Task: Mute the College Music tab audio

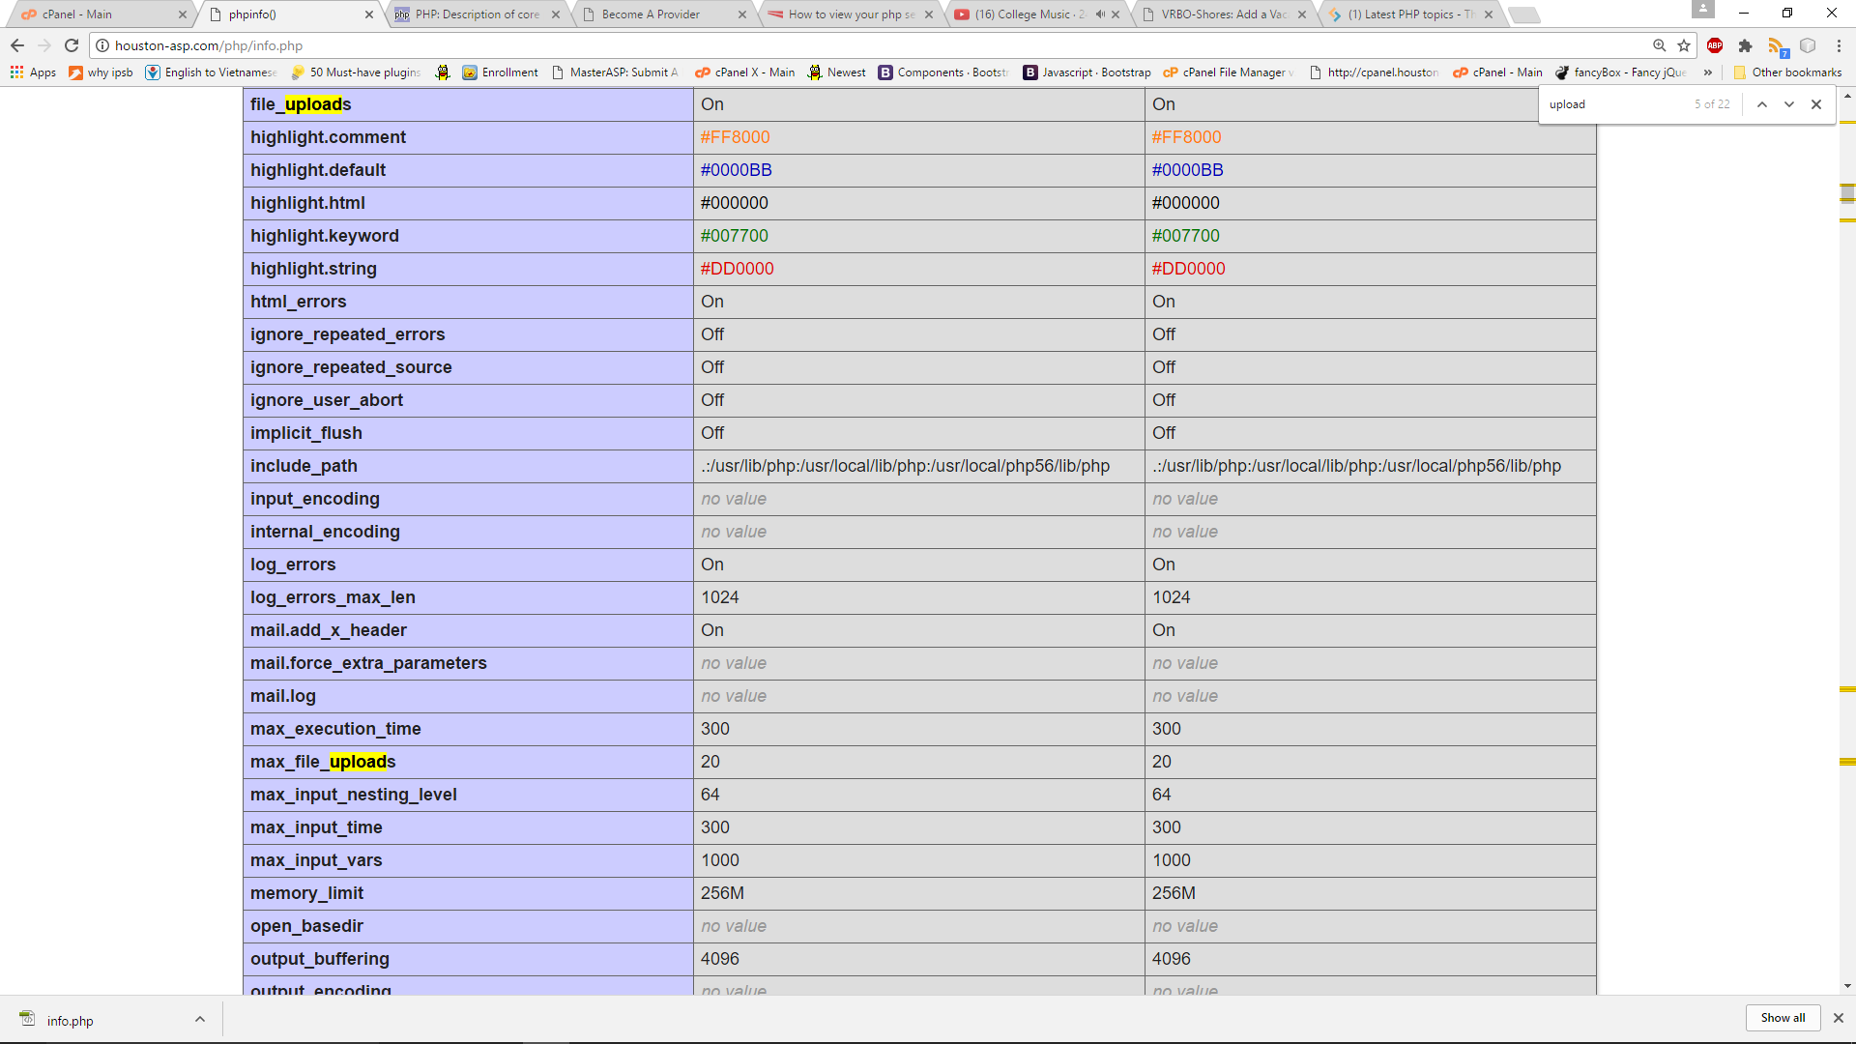Action: tap(1099, 14)
